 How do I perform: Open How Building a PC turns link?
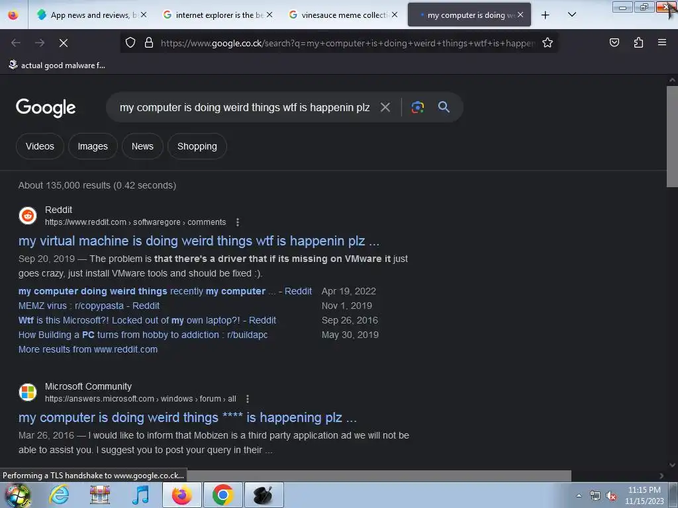click(x=143, y=335)
